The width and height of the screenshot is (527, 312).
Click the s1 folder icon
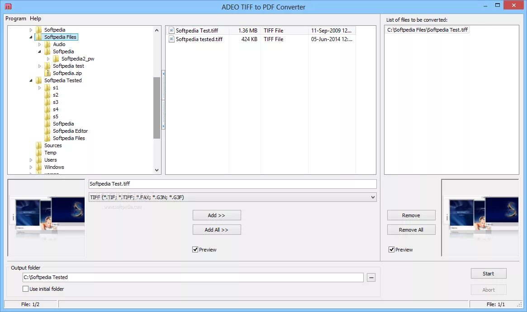(x=47, y=88)
